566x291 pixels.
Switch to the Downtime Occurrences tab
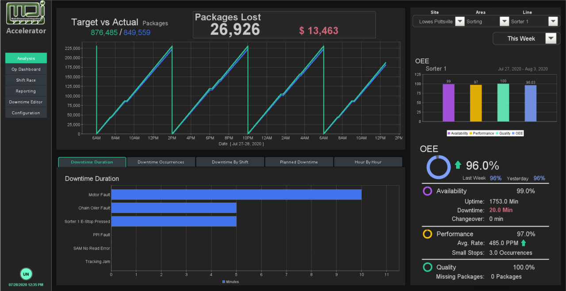coord(161,162)
